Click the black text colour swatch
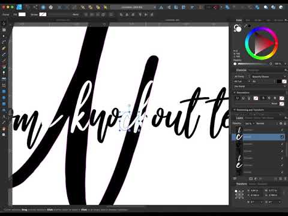Screen dimensions: 288x216 pos(279,82)
